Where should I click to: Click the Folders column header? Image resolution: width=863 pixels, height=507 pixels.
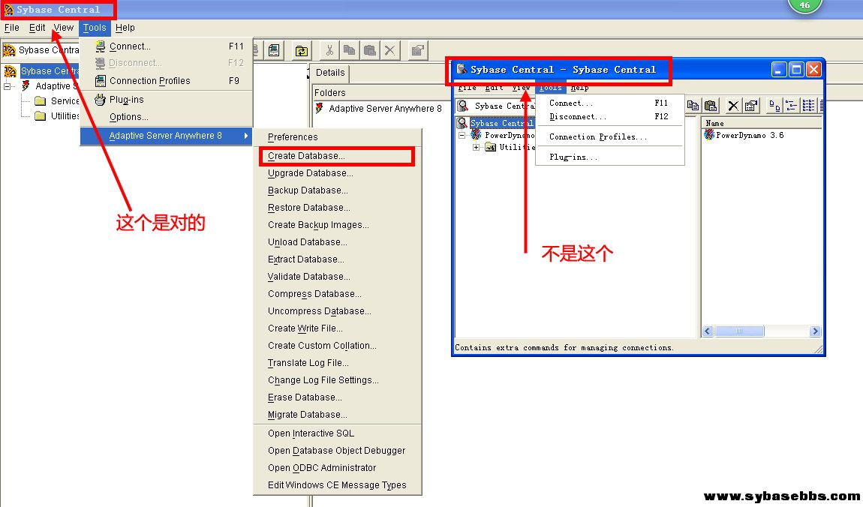pos(329,93)
